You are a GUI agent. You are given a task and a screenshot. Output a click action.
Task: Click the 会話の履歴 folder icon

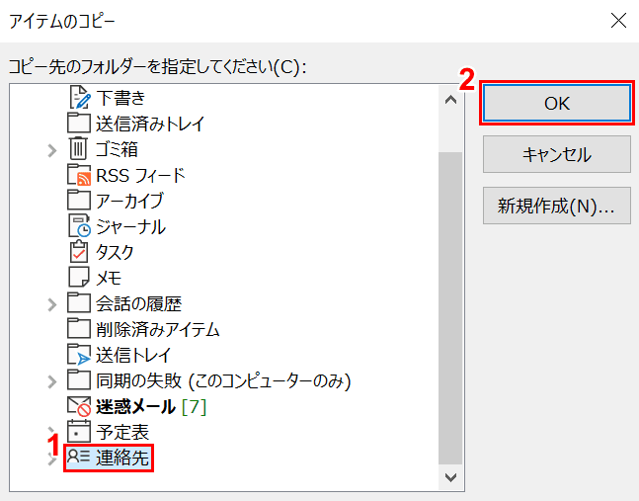(79, 303)
